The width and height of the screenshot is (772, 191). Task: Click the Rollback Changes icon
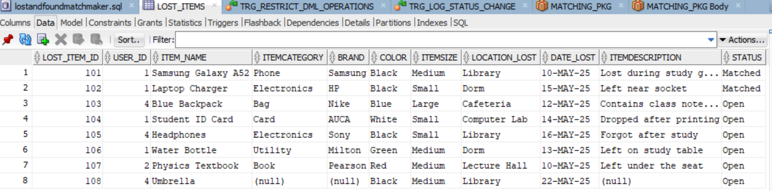[x=96, y=40]
